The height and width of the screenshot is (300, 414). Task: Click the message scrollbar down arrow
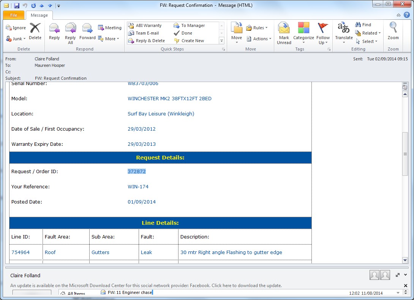pyautogui.click(x=405, y=260)
